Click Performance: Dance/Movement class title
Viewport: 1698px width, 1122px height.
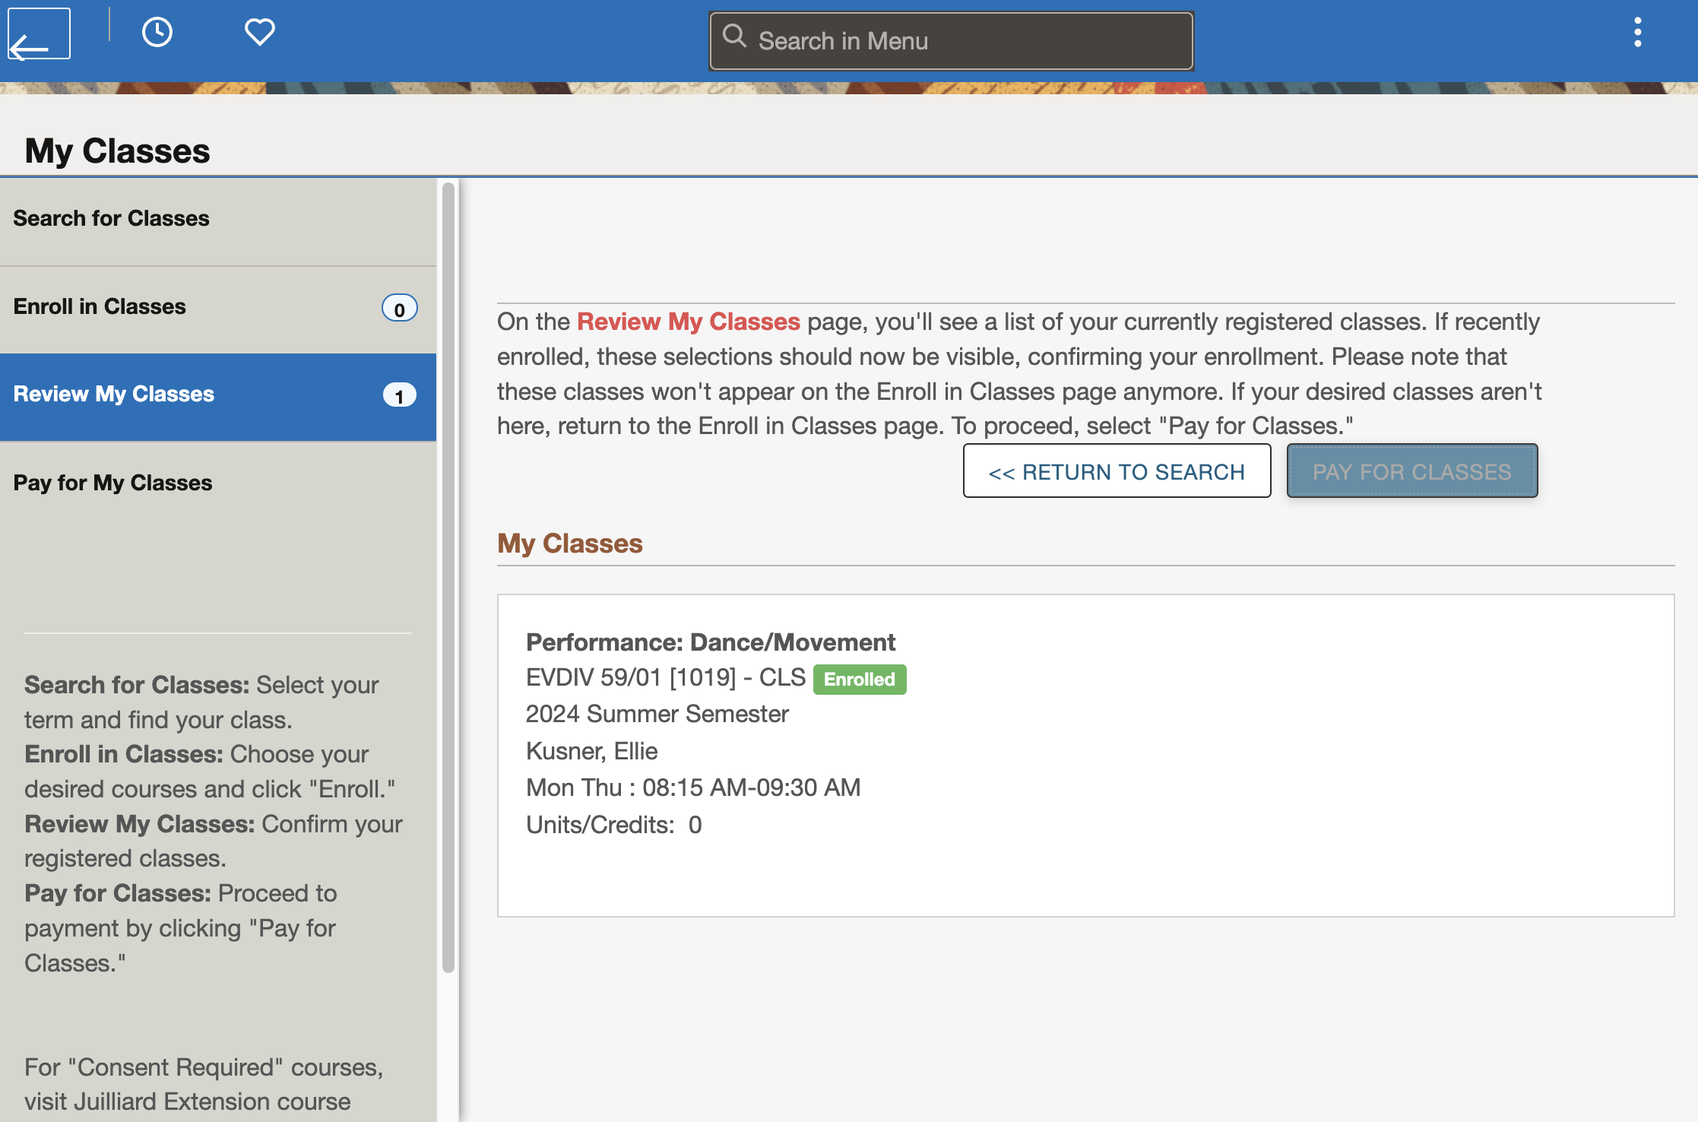coord(710,642)
